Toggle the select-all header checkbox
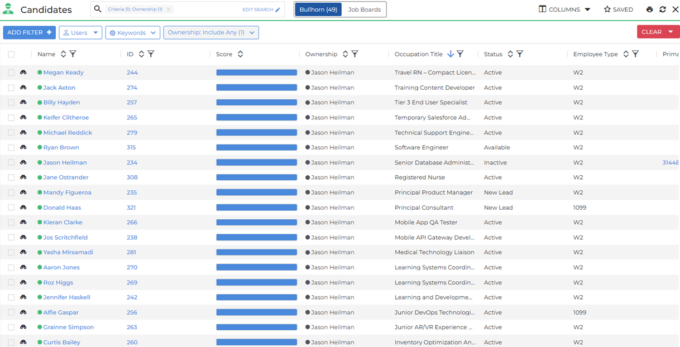Screen dimensions: 680x347 (11, 54)
